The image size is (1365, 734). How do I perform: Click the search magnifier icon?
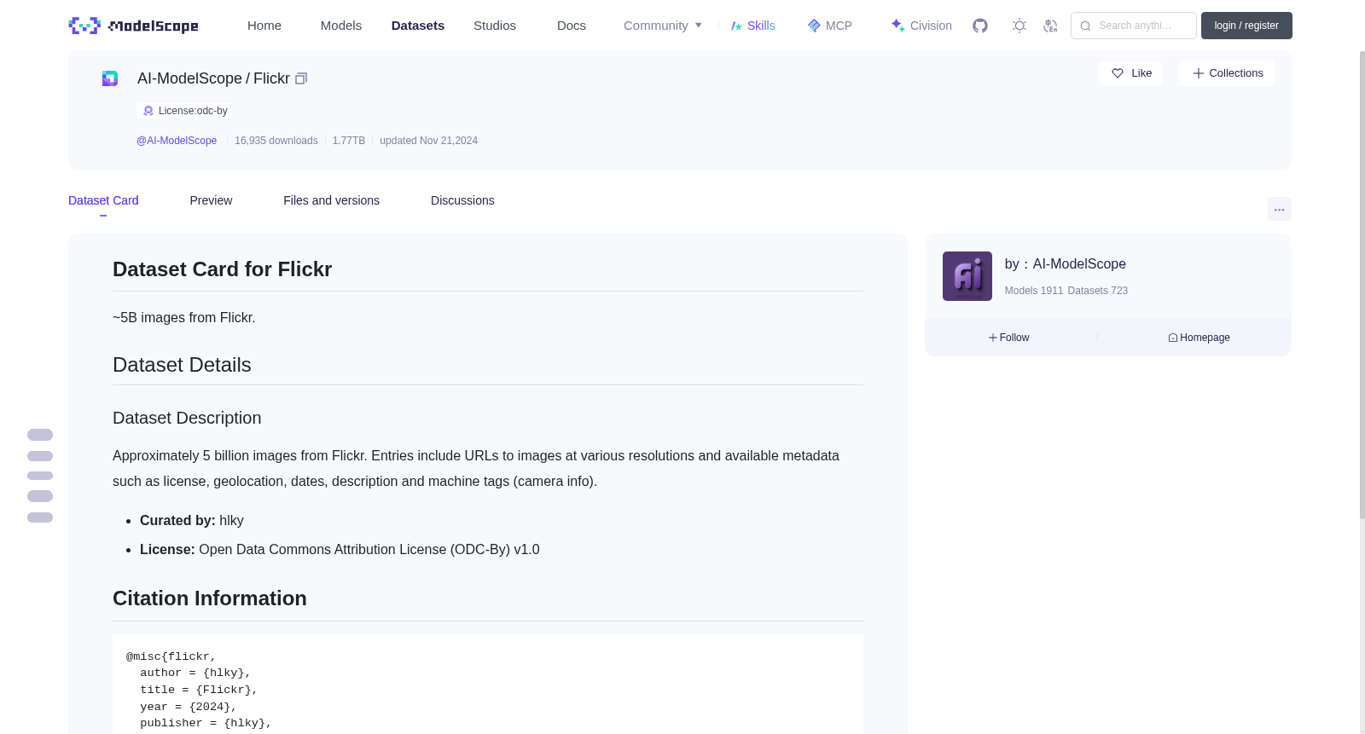(x=1085, y=26)
